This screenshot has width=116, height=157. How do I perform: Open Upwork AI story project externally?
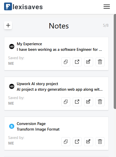pos(77,102)
